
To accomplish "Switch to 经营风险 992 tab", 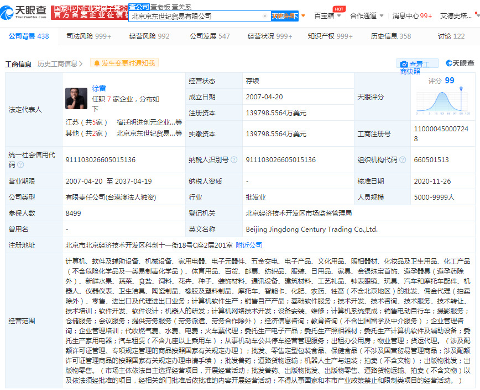I will coord(149,36).
